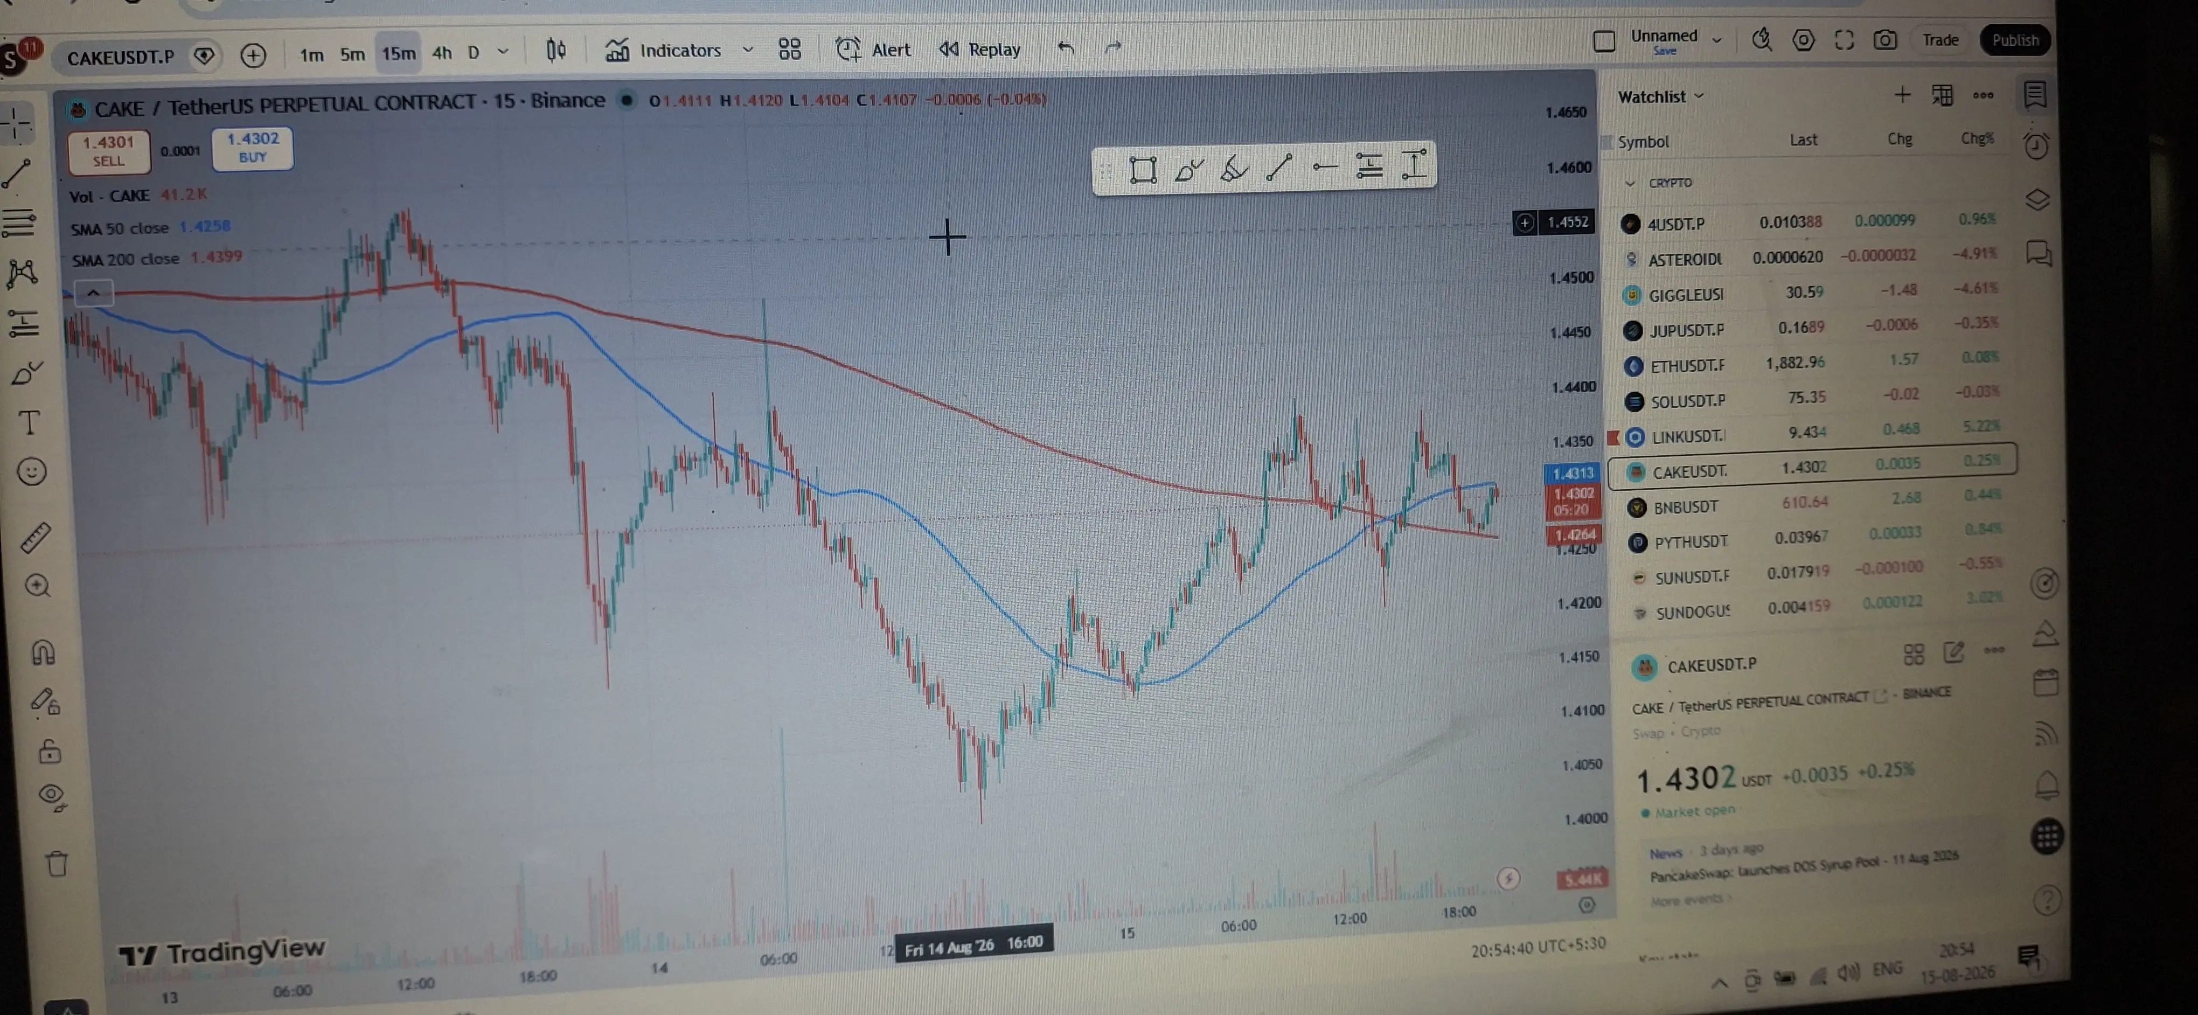
Task: Open the Alerts panel clock icon
Action: click(2036, 146)
